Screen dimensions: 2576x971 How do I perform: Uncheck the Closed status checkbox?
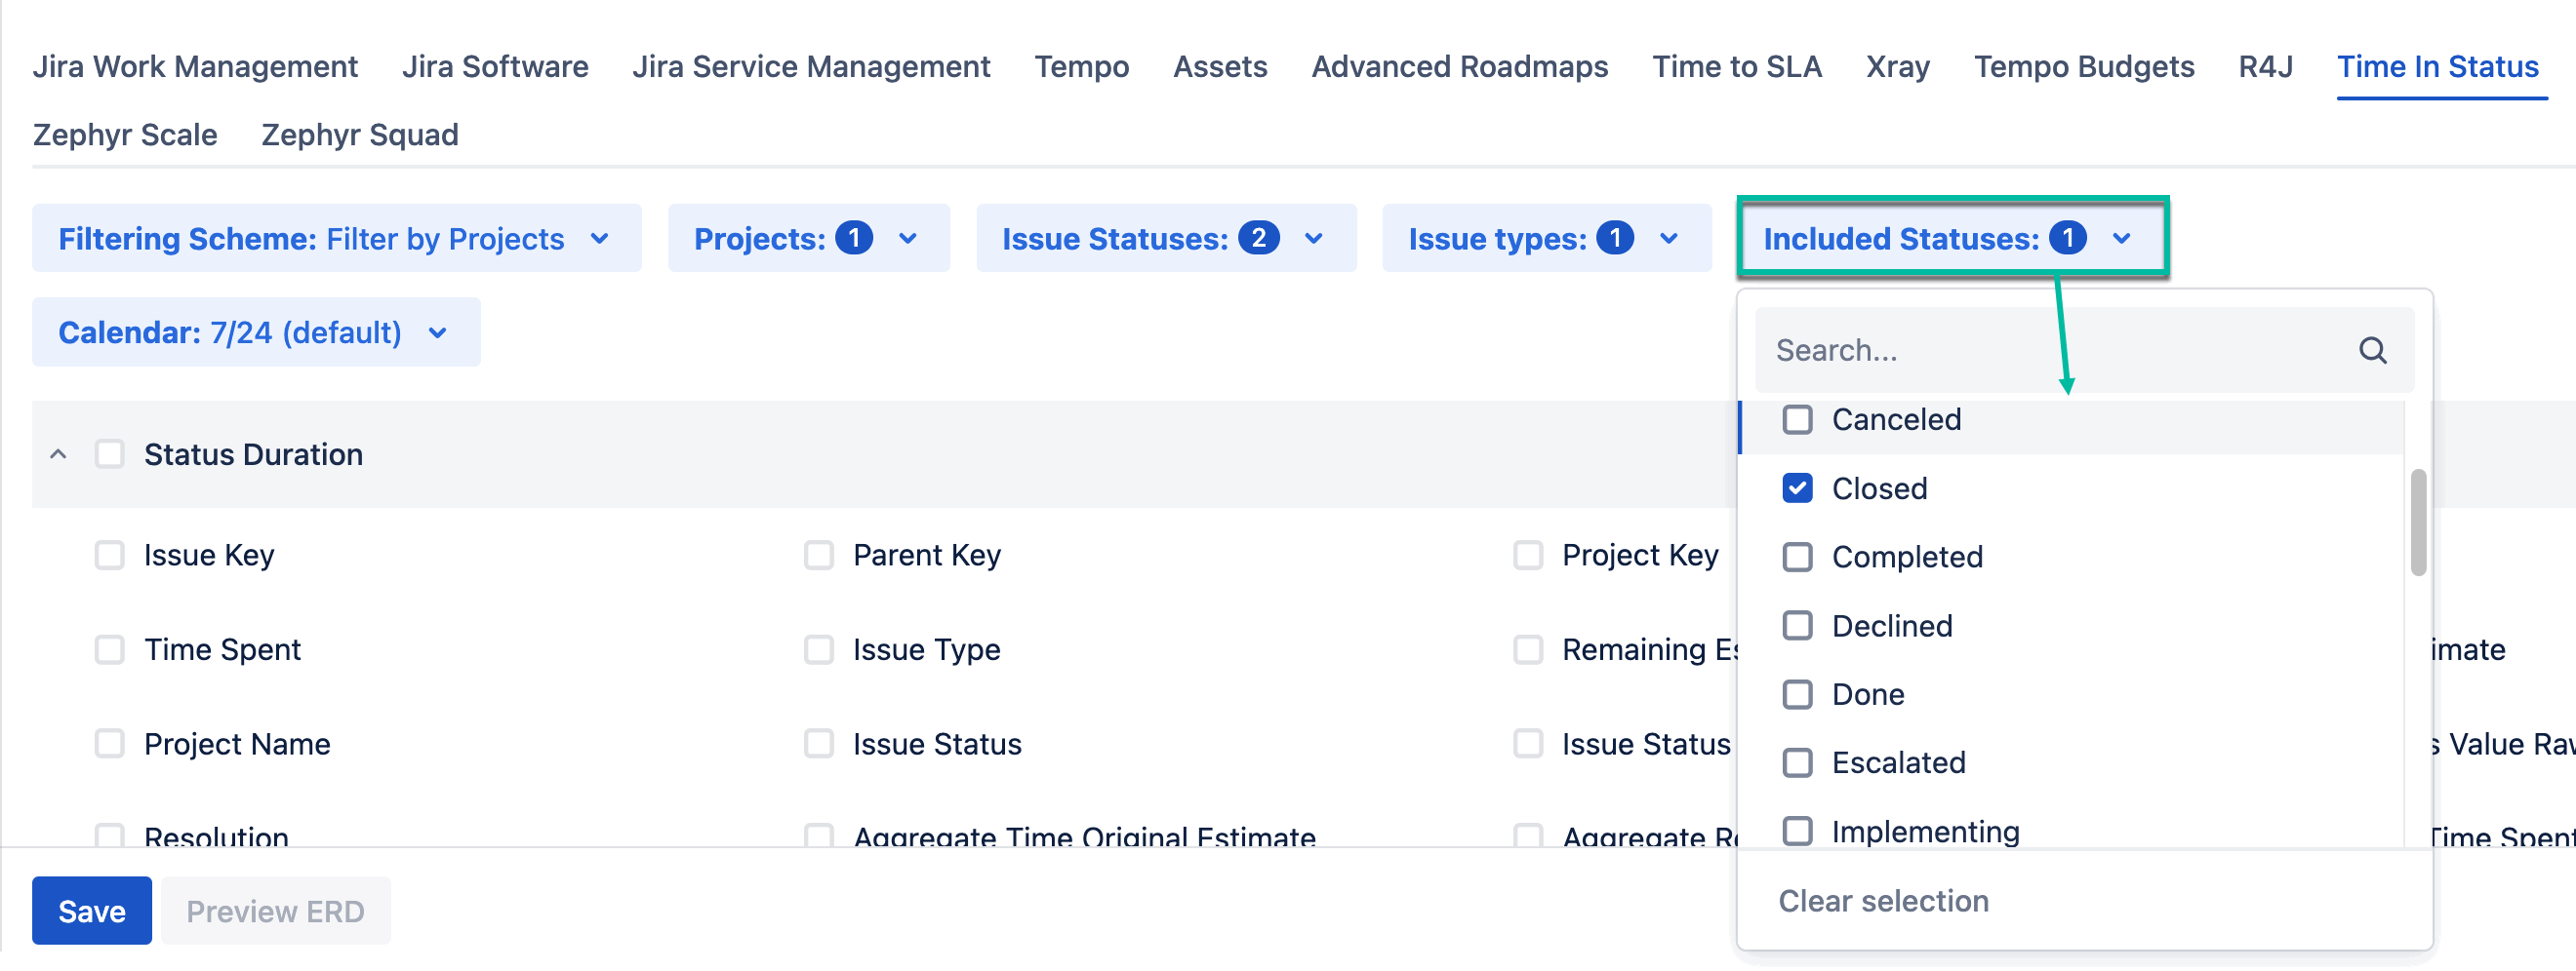coord(1796,488)
